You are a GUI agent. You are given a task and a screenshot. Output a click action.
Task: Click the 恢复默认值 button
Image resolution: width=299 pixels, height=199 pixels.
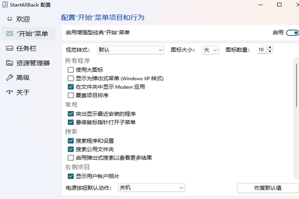point(267,188)
